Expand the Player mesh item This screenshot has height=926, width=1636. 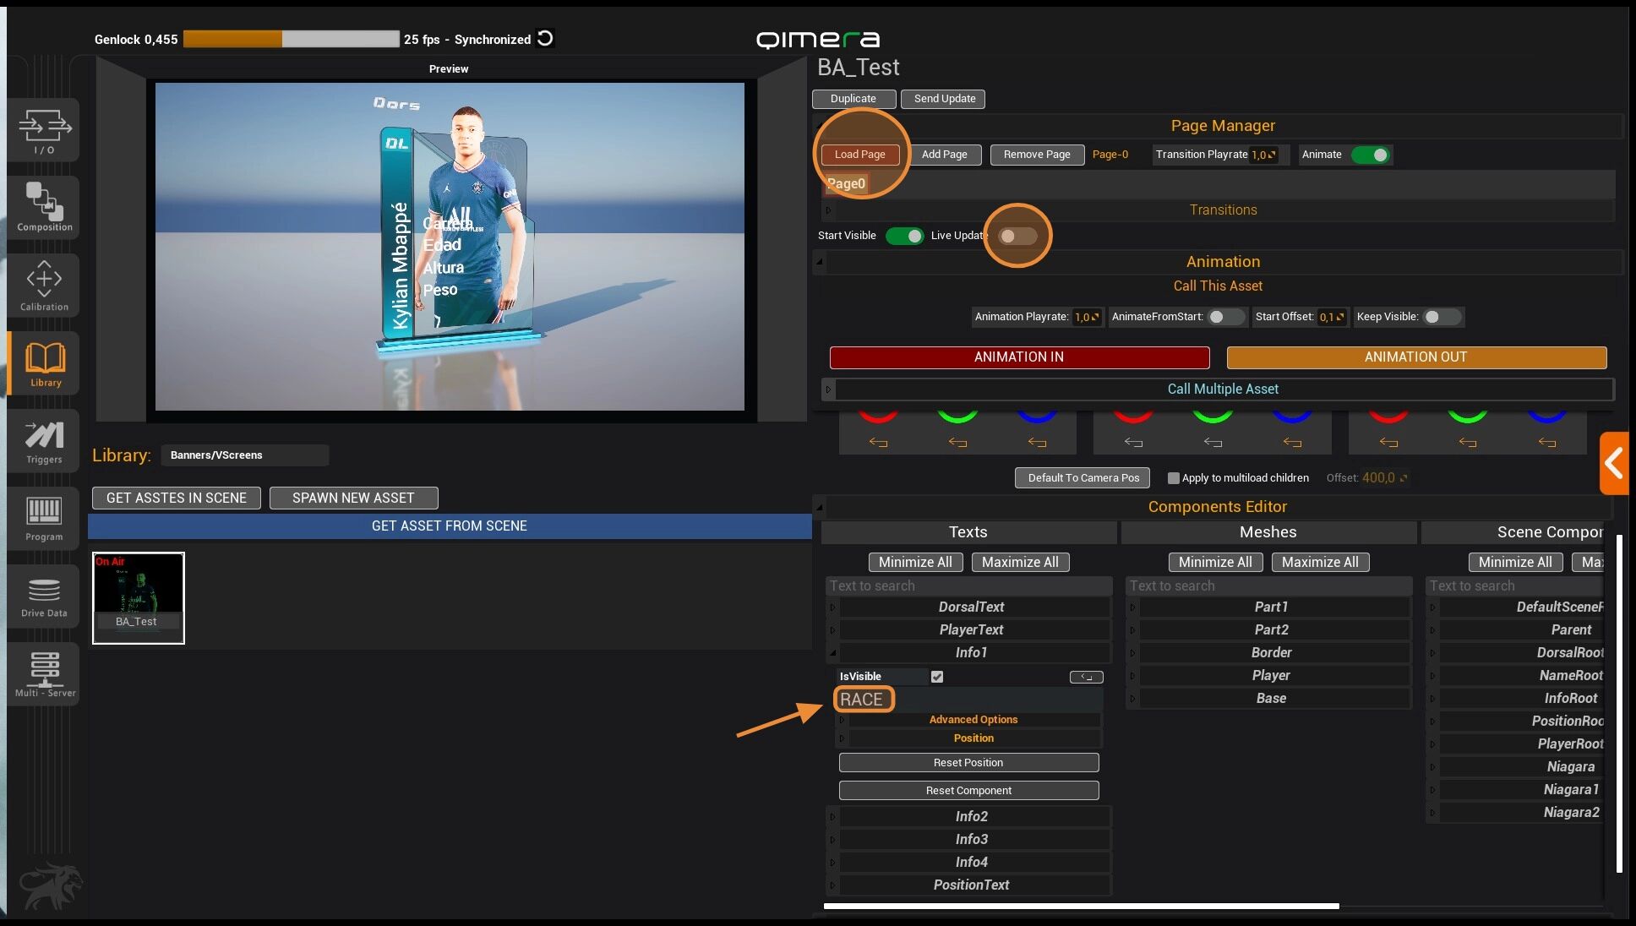1270,675
